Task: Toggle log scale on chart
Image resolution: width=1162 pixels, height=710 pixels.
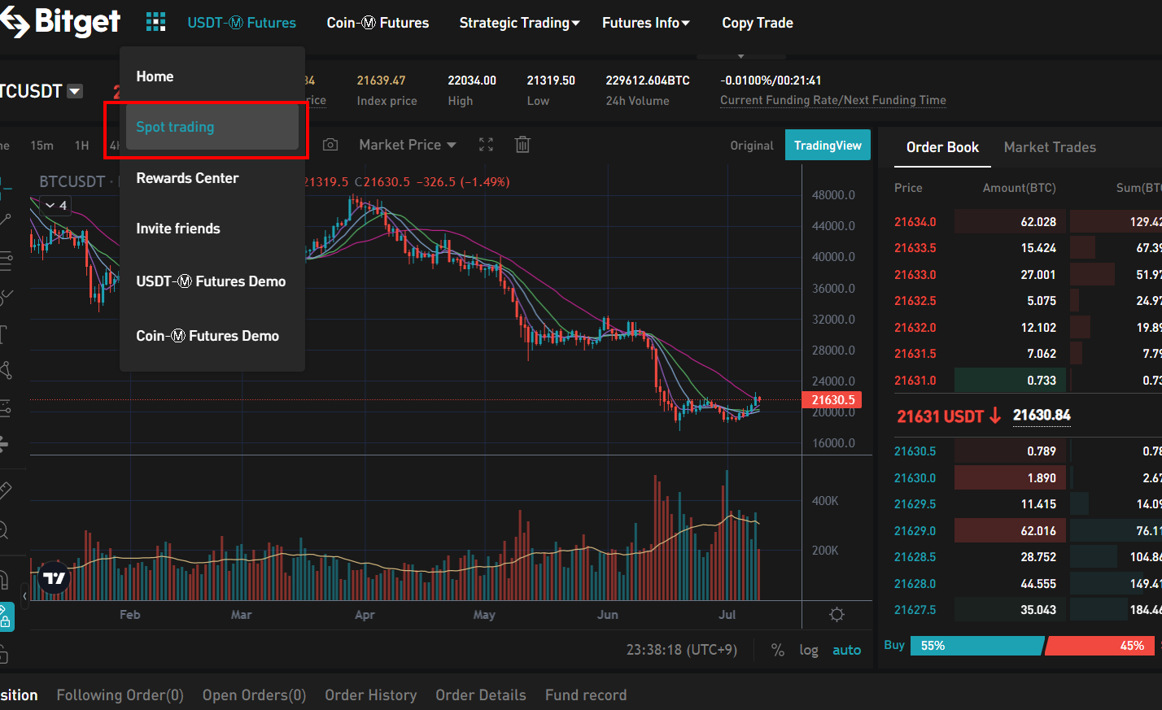Action: click(809, 650)
